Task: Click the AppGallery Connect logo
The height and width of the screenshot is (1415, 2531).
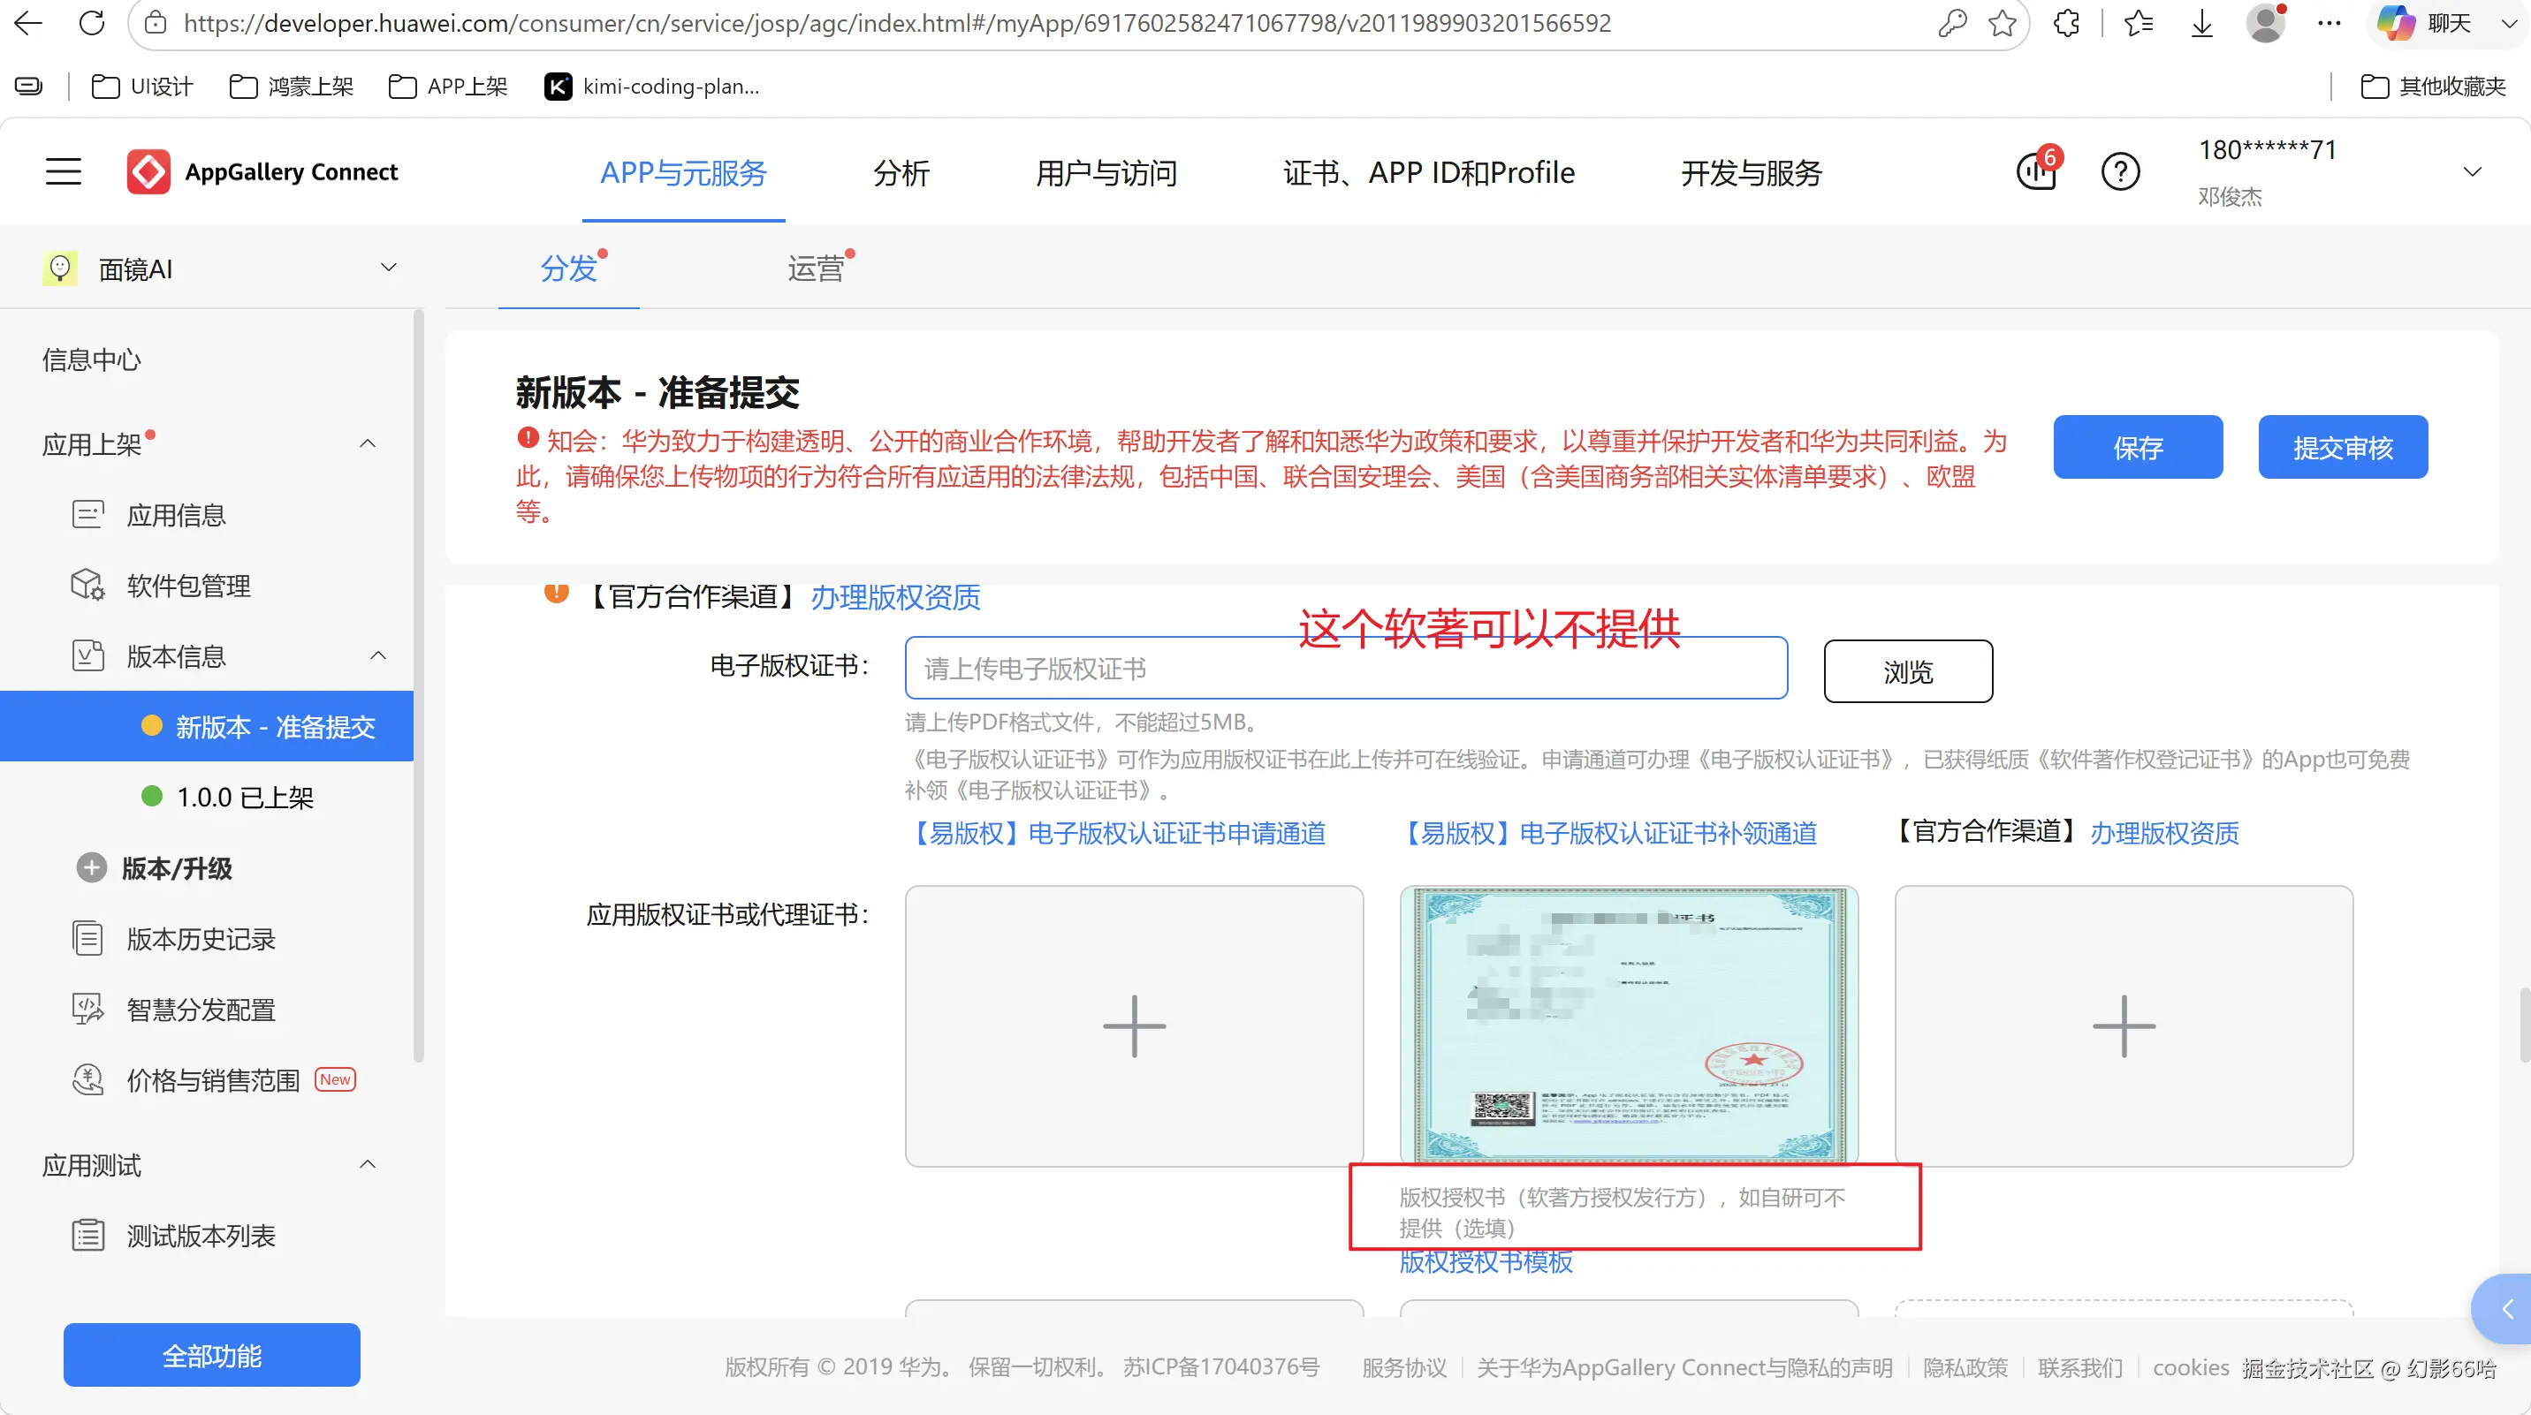Action: [262, 172]
